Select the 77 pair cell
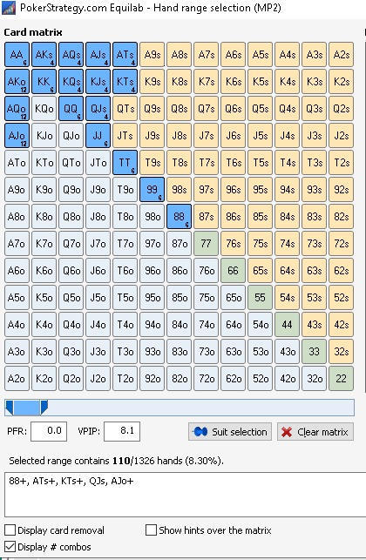This screenshot has height=560, width=366. [207, 244]
